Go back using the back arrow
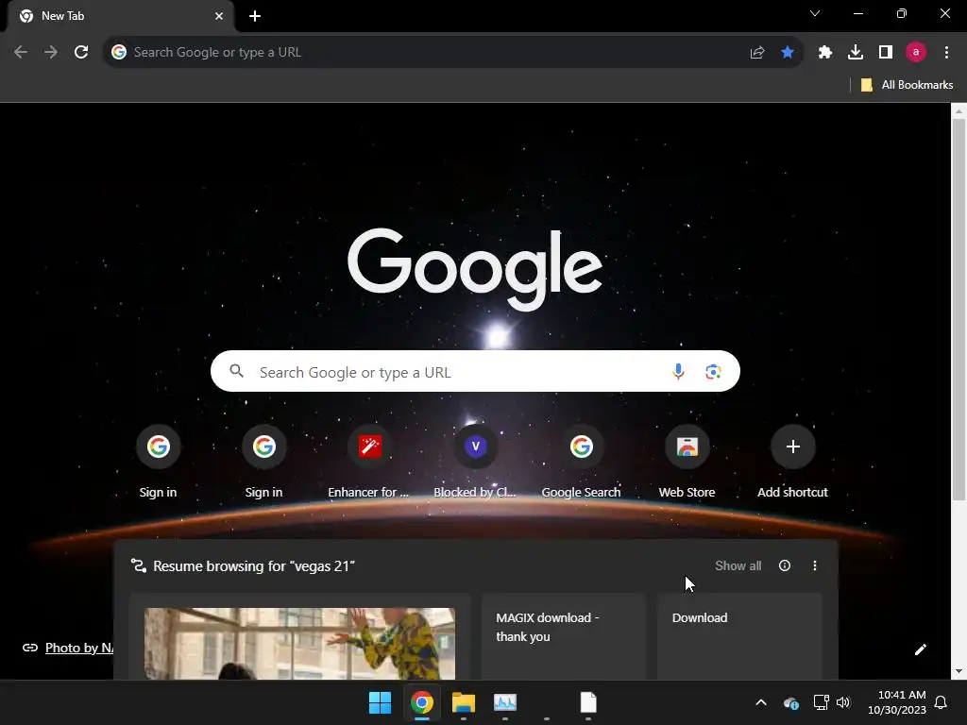This screenshot has width=967, height=725. (x=21, y=53)
